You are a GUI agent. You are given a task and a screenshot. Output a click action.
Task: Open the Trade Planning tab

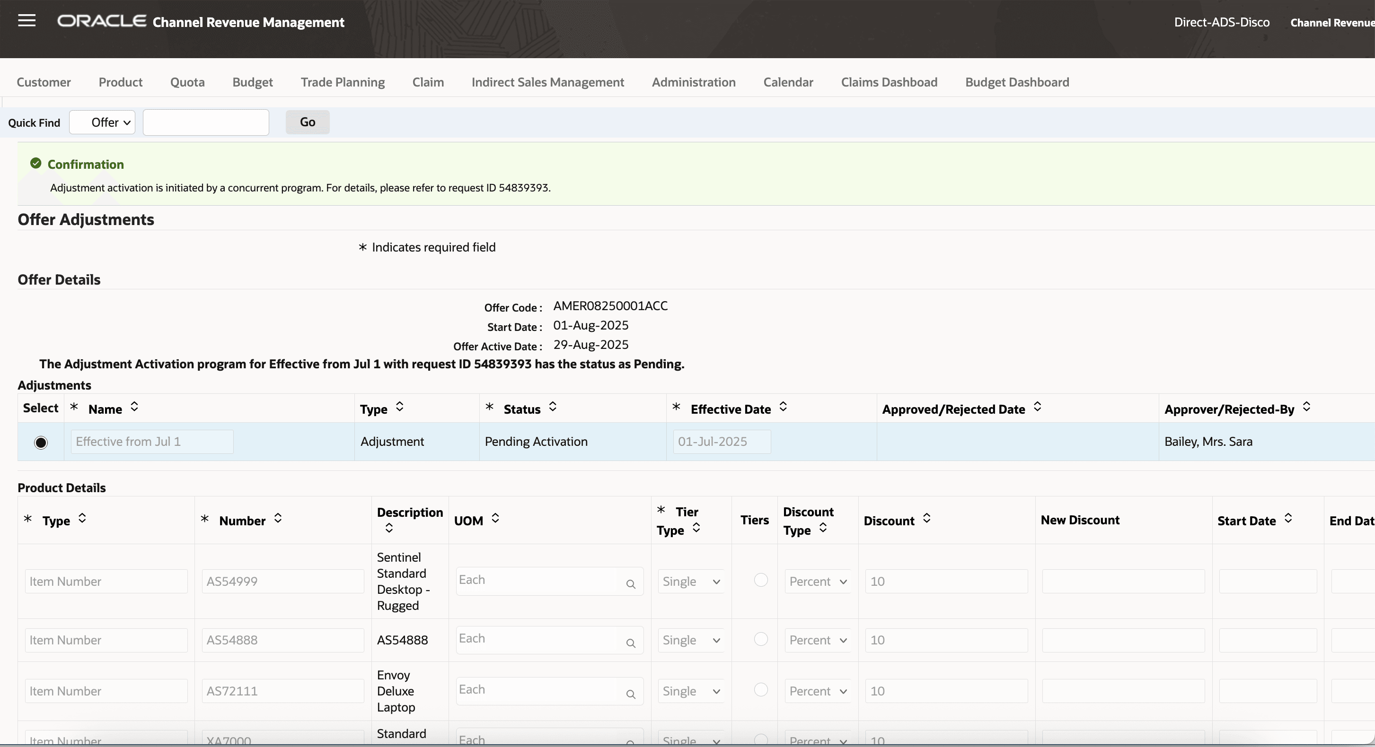click(342, 82)
